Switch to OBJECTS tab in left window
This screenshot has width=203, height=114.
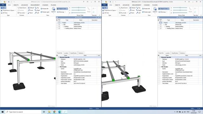click(16, 5)
